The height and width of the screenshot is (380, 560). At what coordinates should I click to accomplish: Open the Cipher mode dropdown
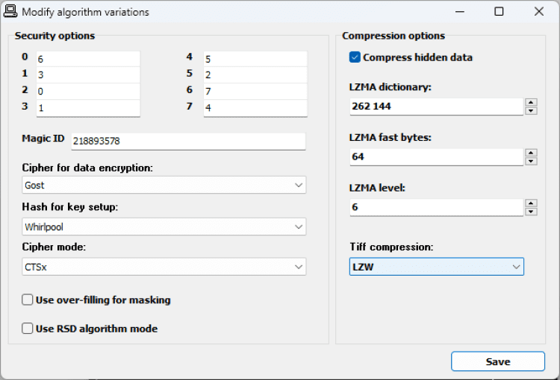[x=164, y=267]
